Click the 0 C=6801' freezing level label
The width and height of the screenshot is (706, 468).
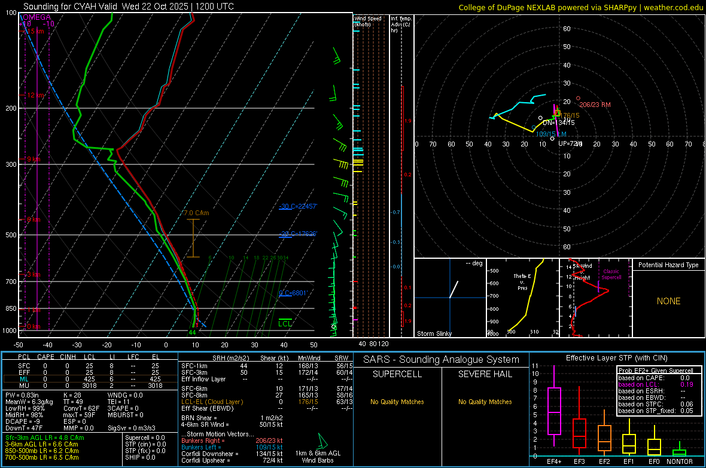pyautogui.click(x=293, y=293)
